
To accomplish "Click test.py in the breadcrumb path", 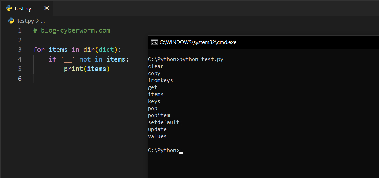I will pyautogui.click(x=26, y=21).
